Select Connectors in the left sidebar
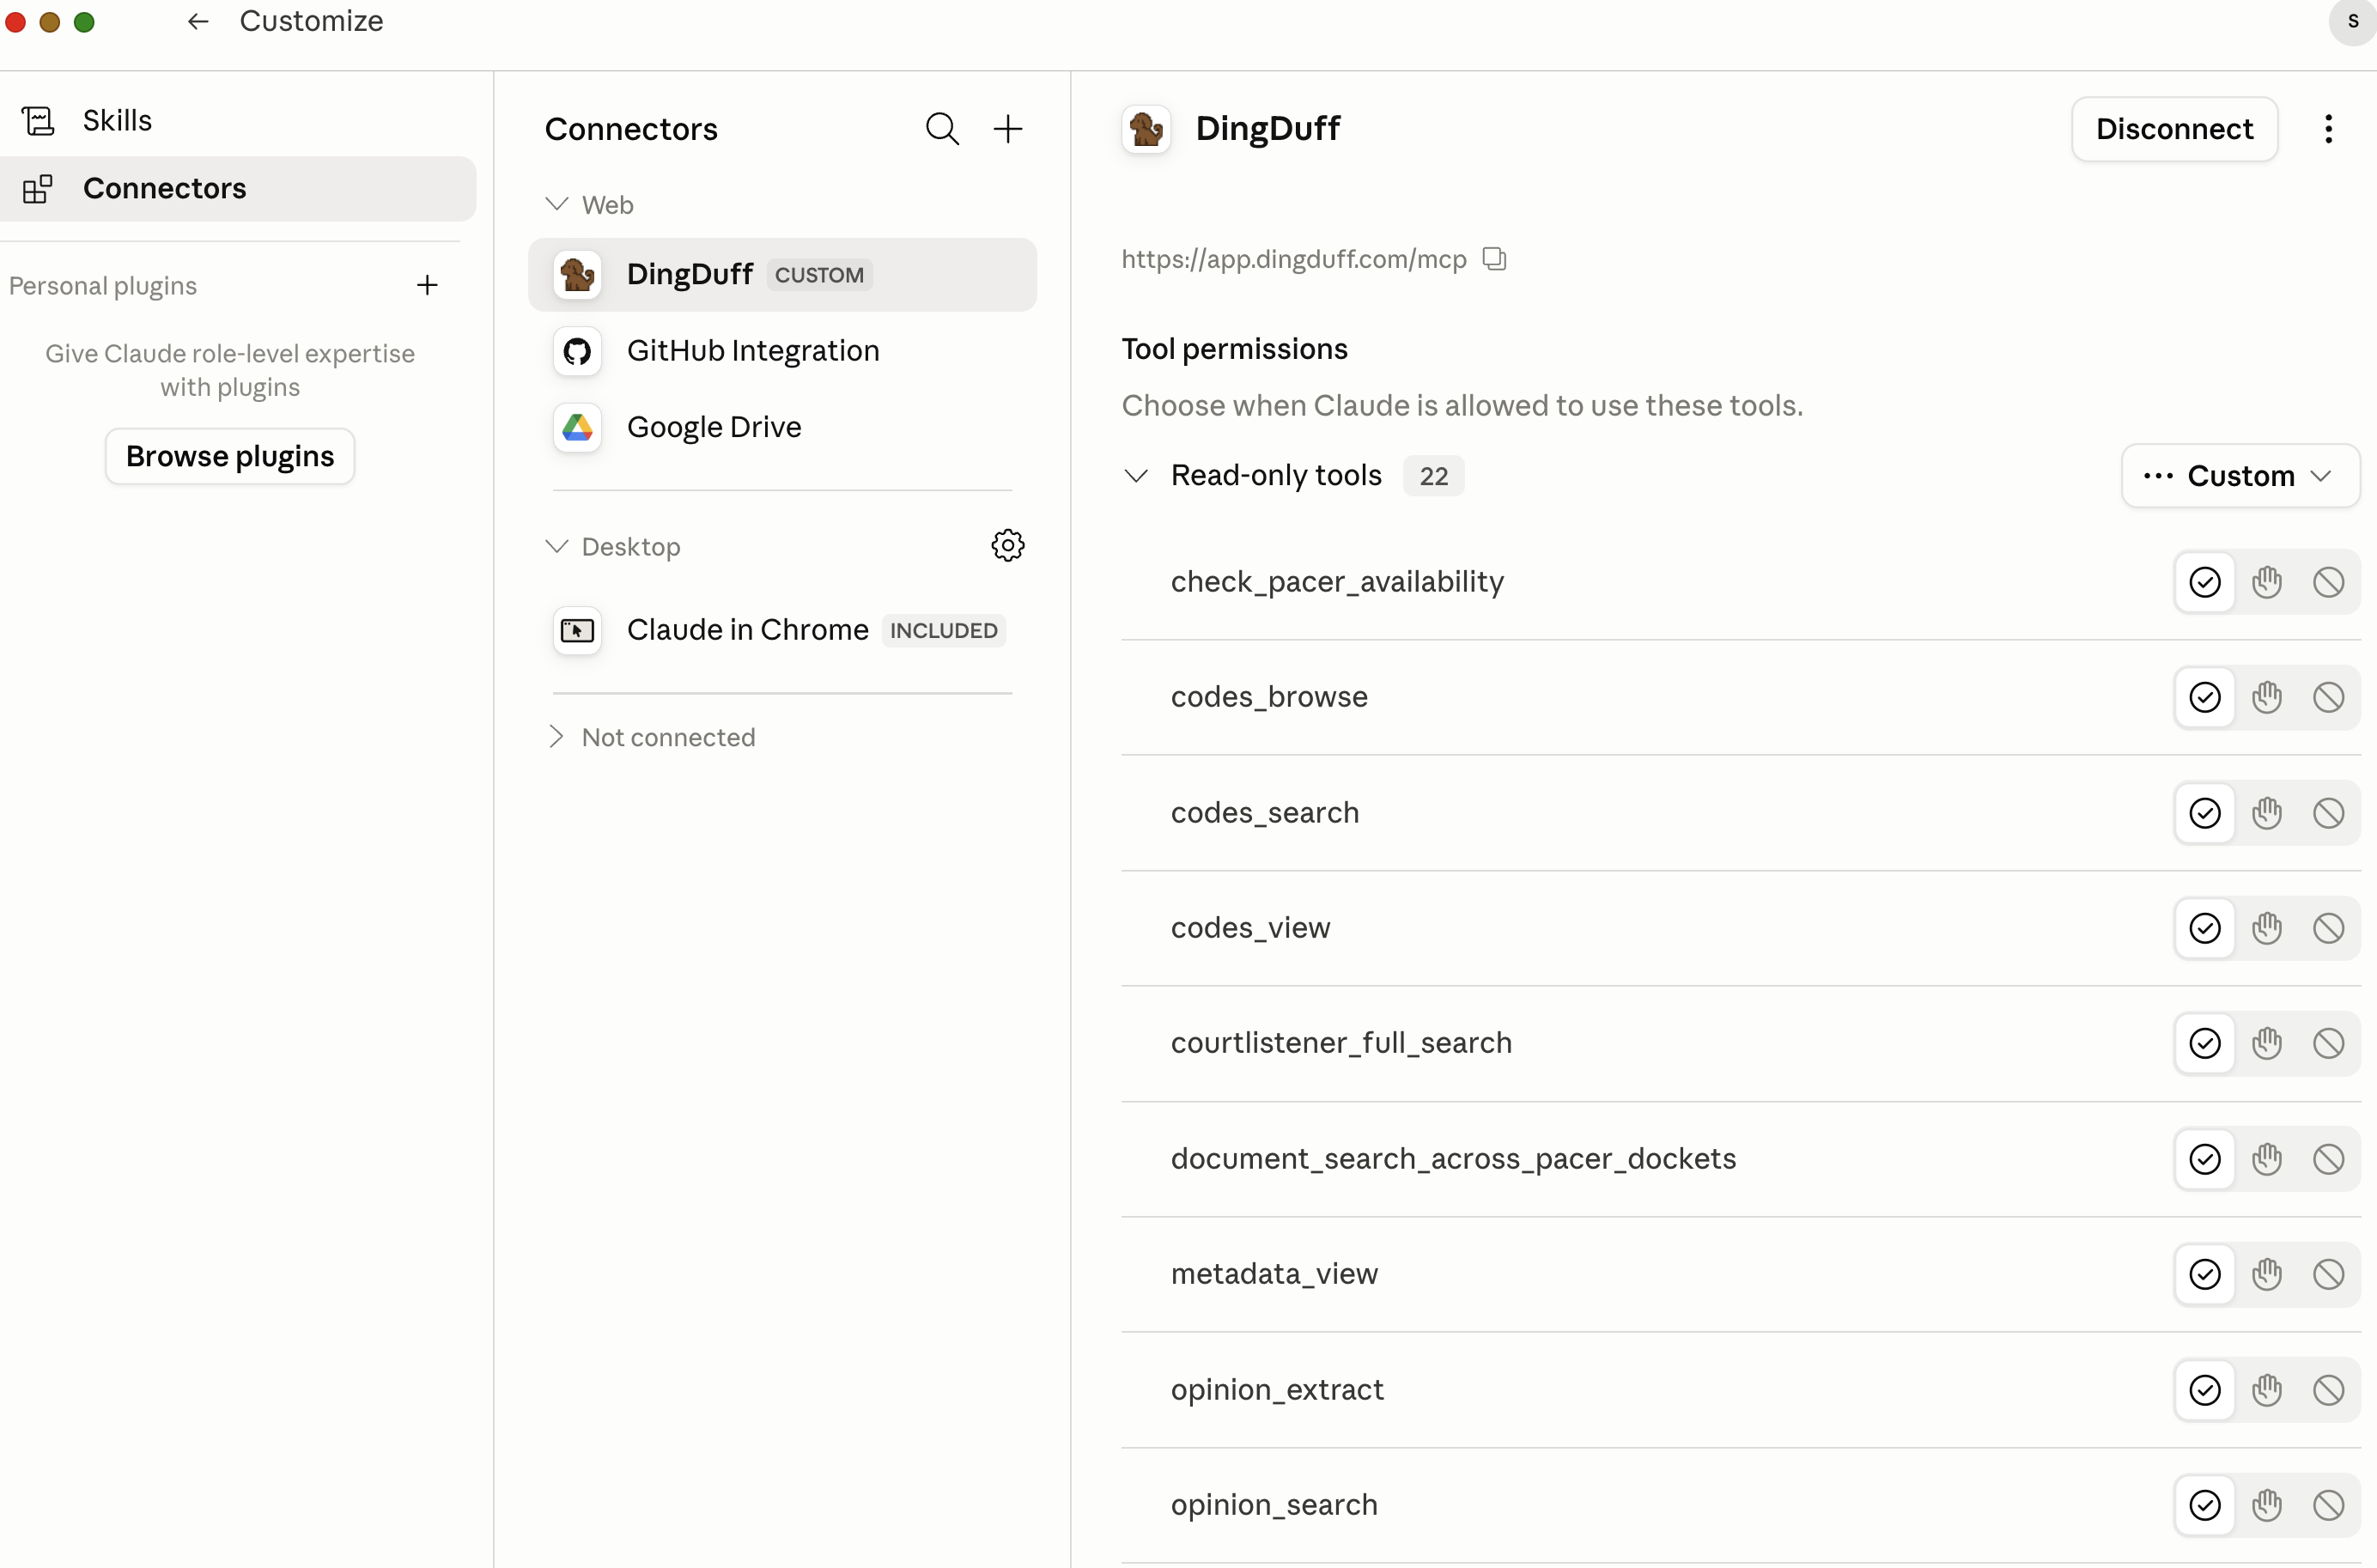The height and width of the screenshot is (1568, 2377). pos(238,189)
